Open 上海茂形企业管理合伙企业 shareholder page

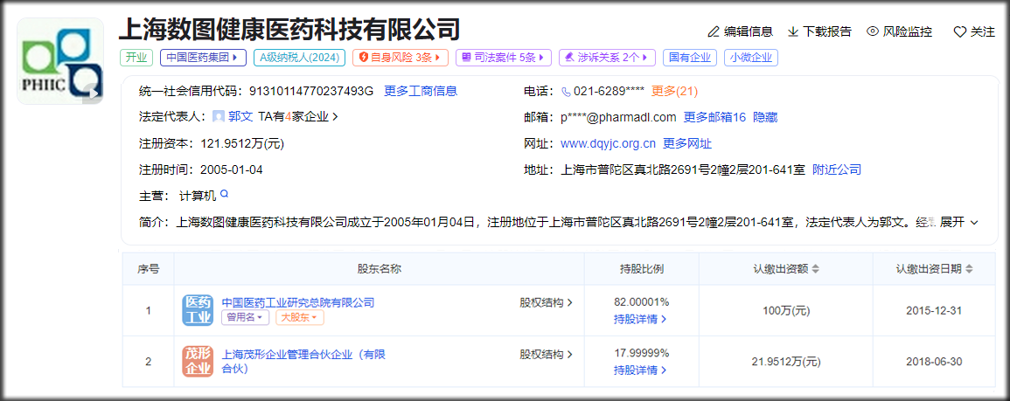coord(303,362)
